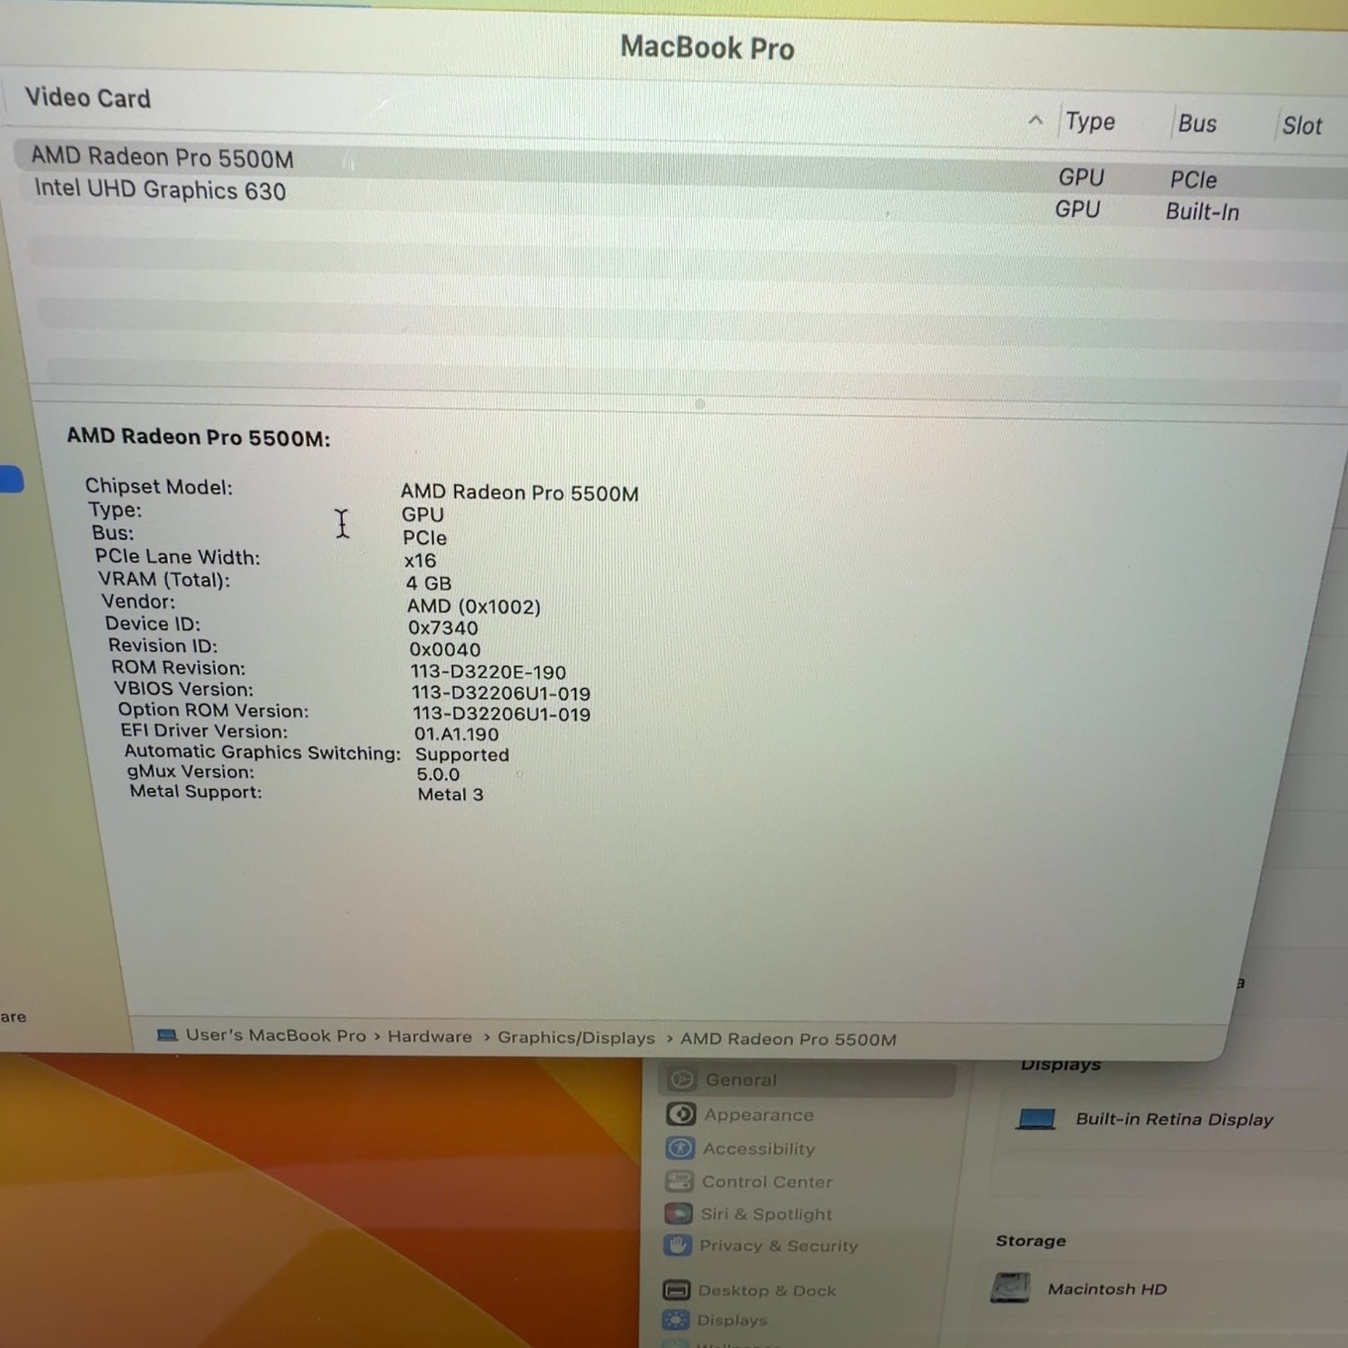1348x1348 pixels.
Task: Sort the list by the Type column
Action: pyautogui.click(x=1089, y=122)
